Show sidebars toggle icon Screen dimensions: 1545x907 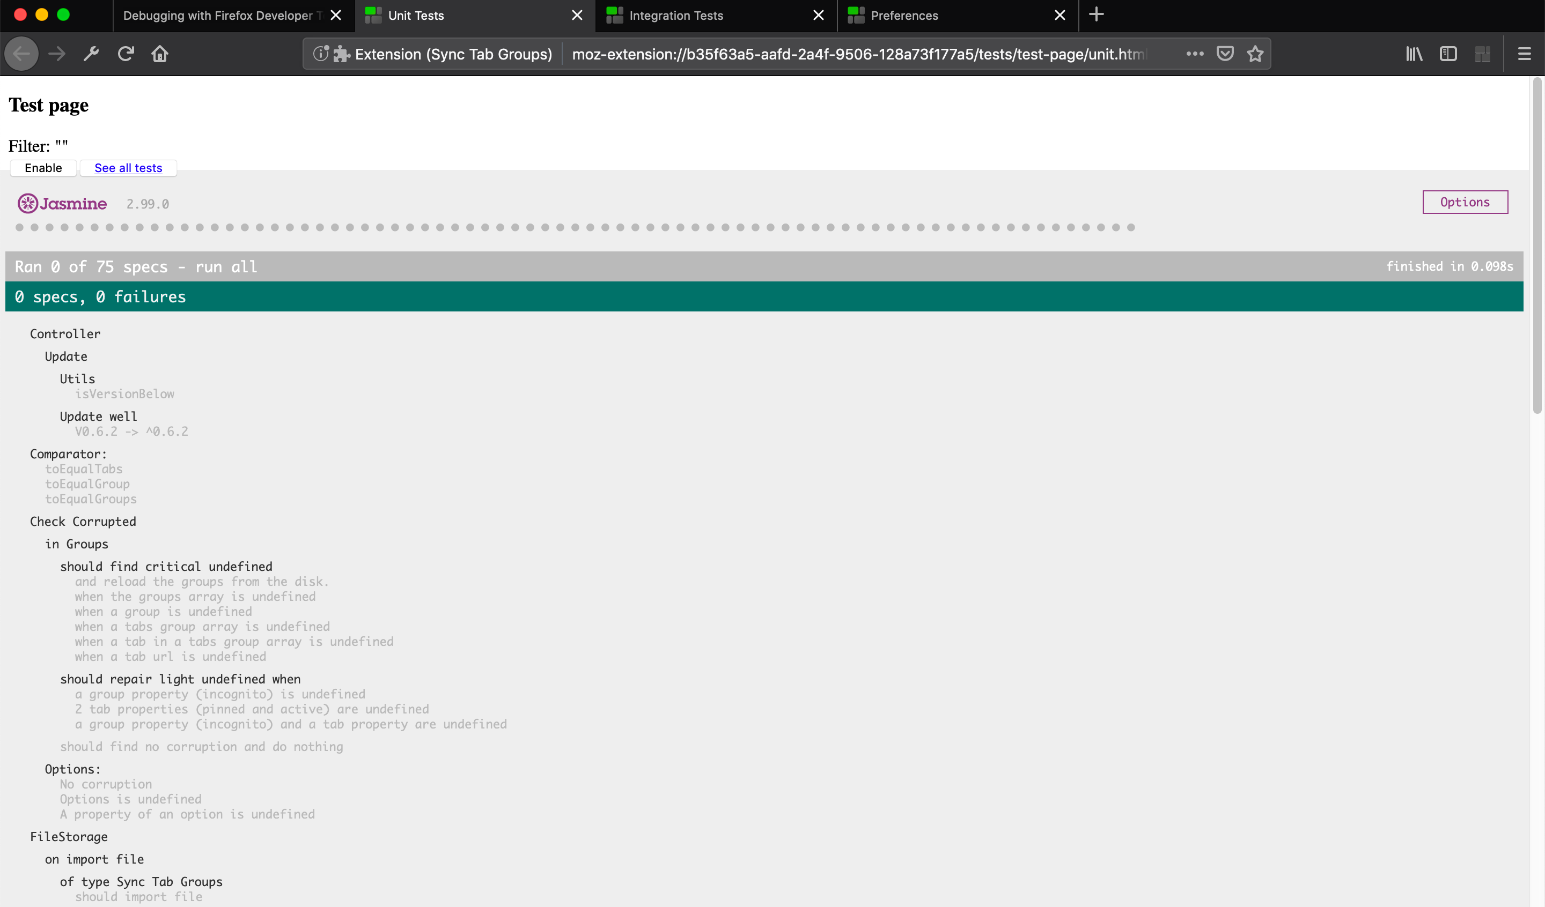pyautogui.click(x=1448, y=54)
